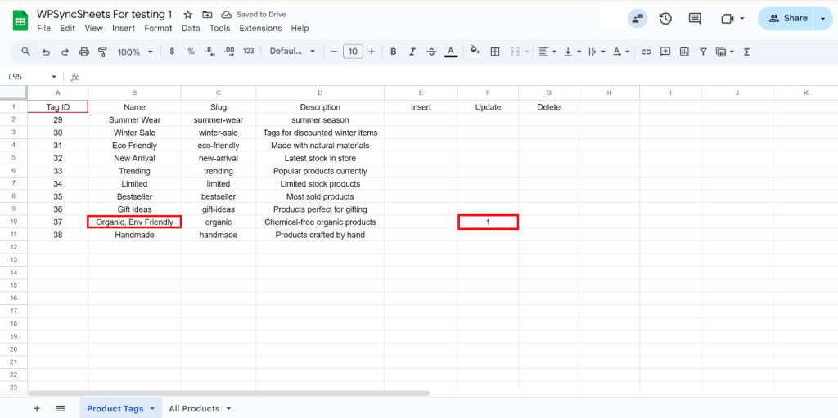Open the name box dropdown arrow

(53, 77)
